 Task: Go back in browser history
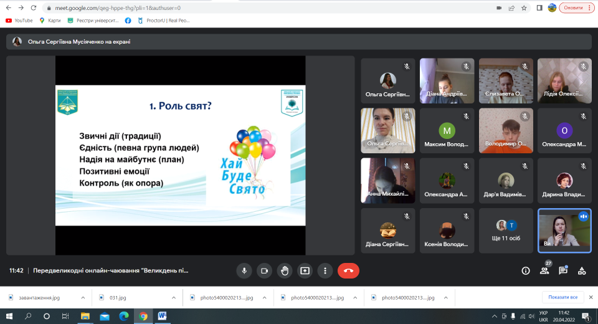(8, 7)
